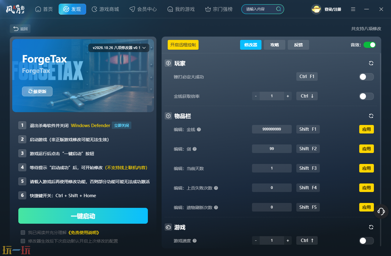This screenshot has height=256, width=391.
Task: Apply the 编辑：金钱 value
Action: (x=367, y=129)
